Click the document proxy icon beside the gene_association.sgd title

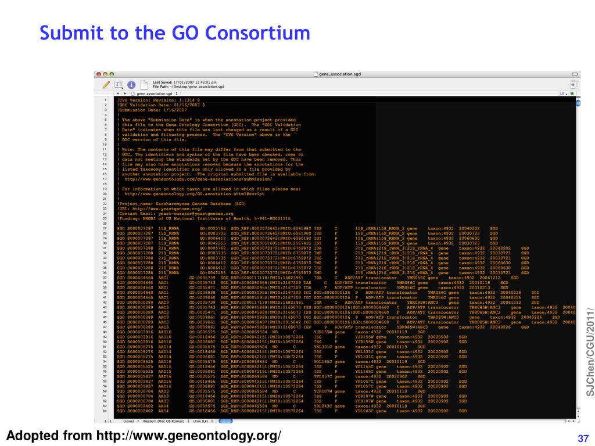(316, 74)
